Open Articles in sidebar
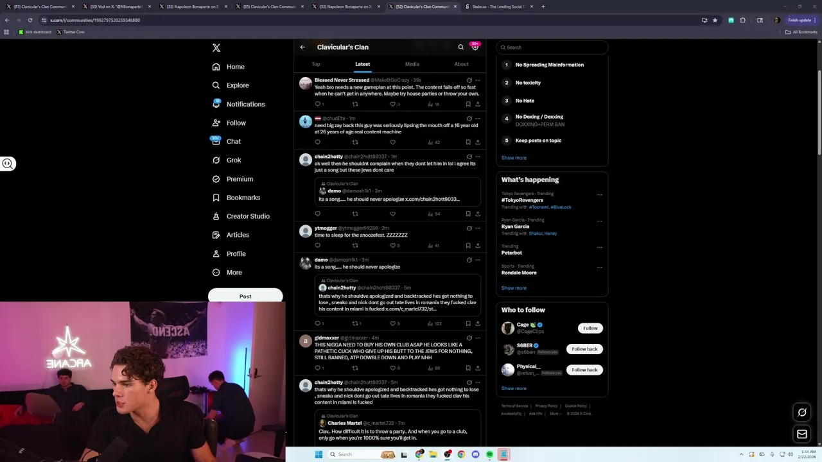Image resolution: width=822 pixels, height=462 pixels. tap(231, 235)
